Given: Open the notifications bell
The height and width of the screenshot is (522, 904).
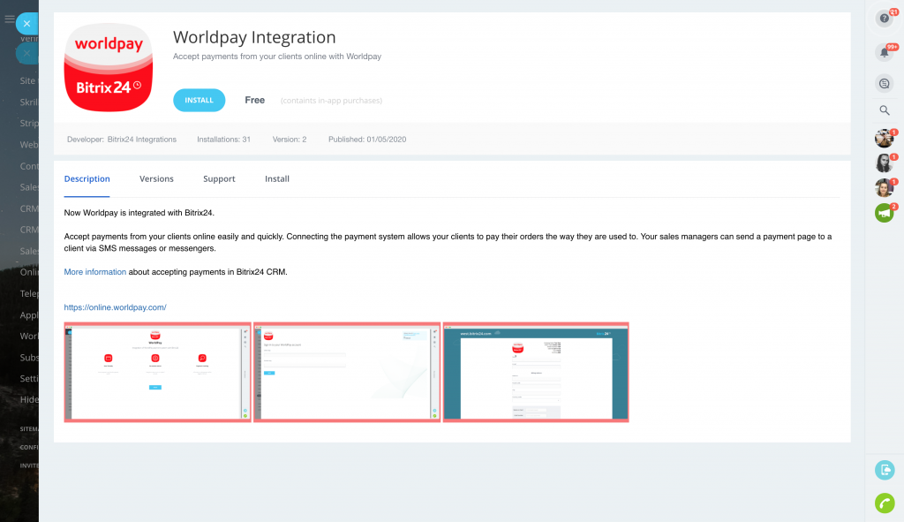Looking at the screenshot, I should coord(884,52).
